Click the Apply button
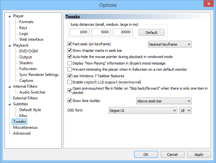 tap(199, 155)
